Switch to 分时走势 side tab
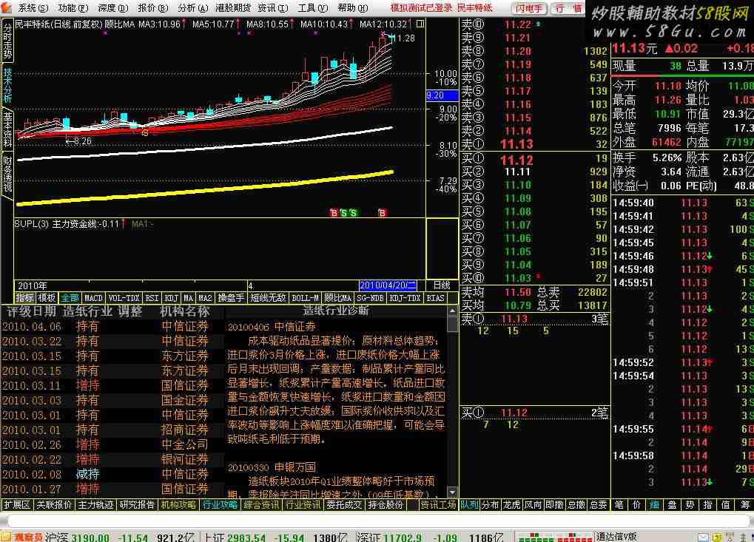754x542 pixels. [7, 41]
